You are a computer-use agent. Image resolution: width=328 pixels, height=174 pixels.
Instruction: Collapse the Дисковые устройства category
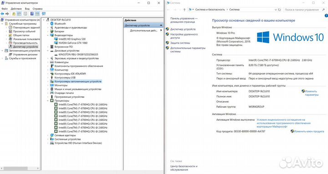(48, 51)
